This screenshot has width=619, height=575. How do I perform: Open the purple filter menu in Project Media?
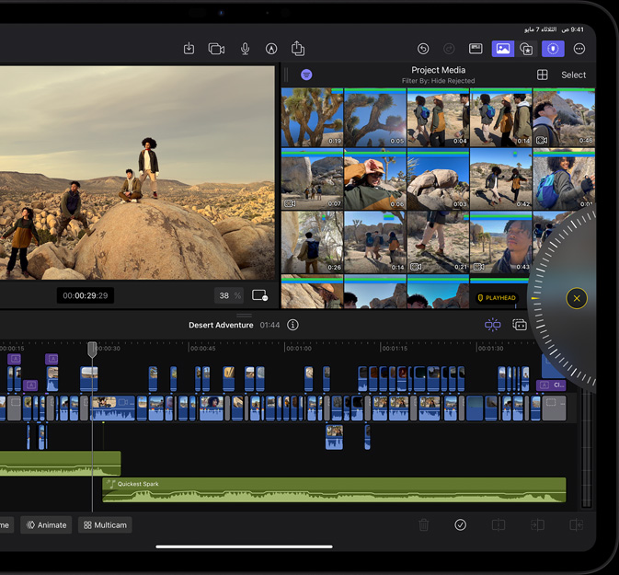click(x=306, y=75)
